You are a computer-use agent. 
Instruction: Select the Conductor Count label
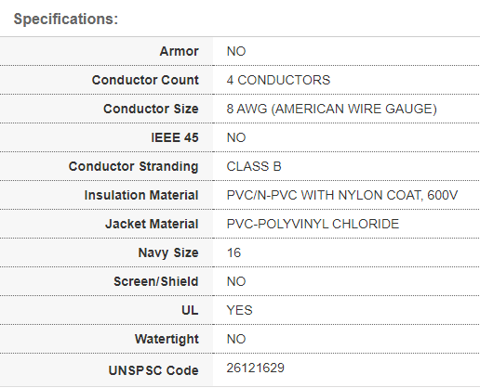pos(145,80)
